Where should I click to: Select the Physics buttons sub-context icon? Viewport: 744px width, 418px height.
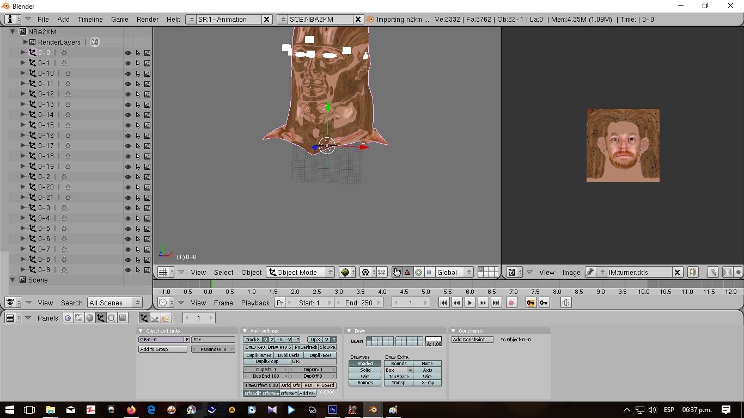155,318
